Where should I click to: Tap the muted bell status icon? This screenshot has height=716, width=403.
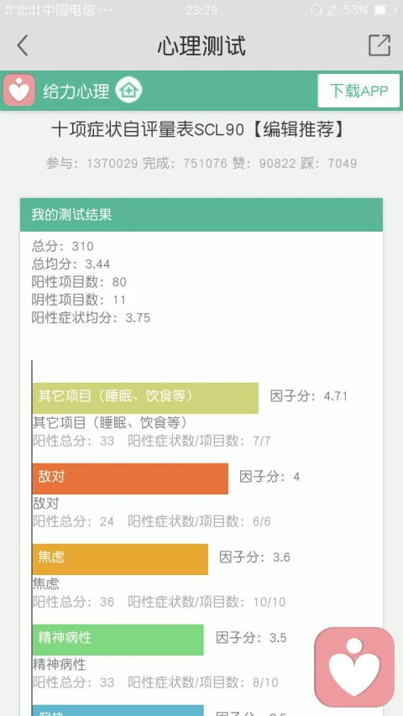click(333, 9)
